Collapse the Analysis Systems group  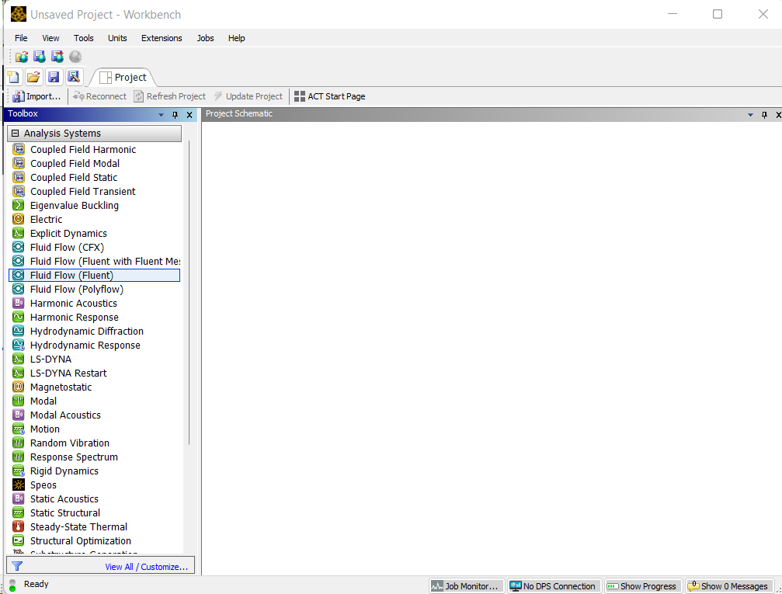tap(15, 134)
